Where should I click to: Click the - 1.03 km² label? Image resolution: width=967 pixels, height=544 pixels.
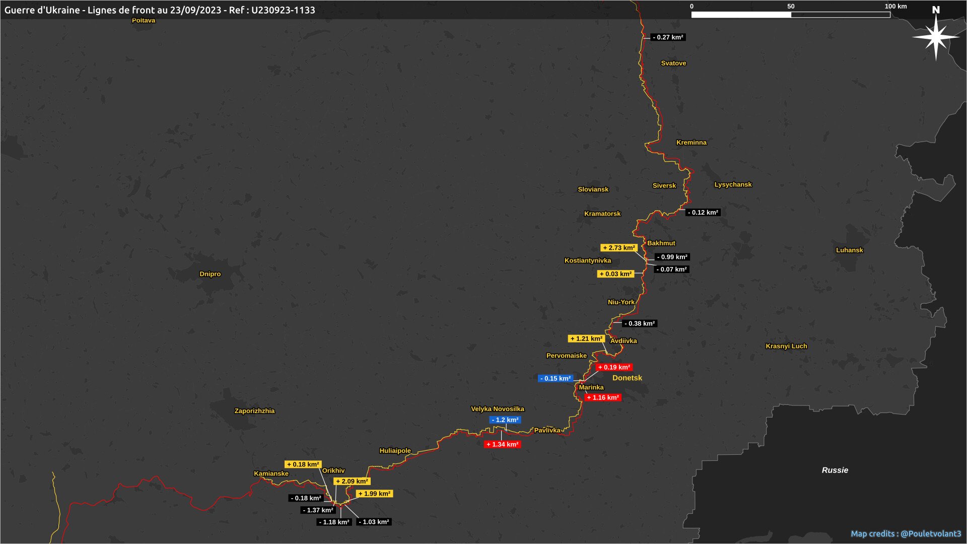tap(374, 522)
